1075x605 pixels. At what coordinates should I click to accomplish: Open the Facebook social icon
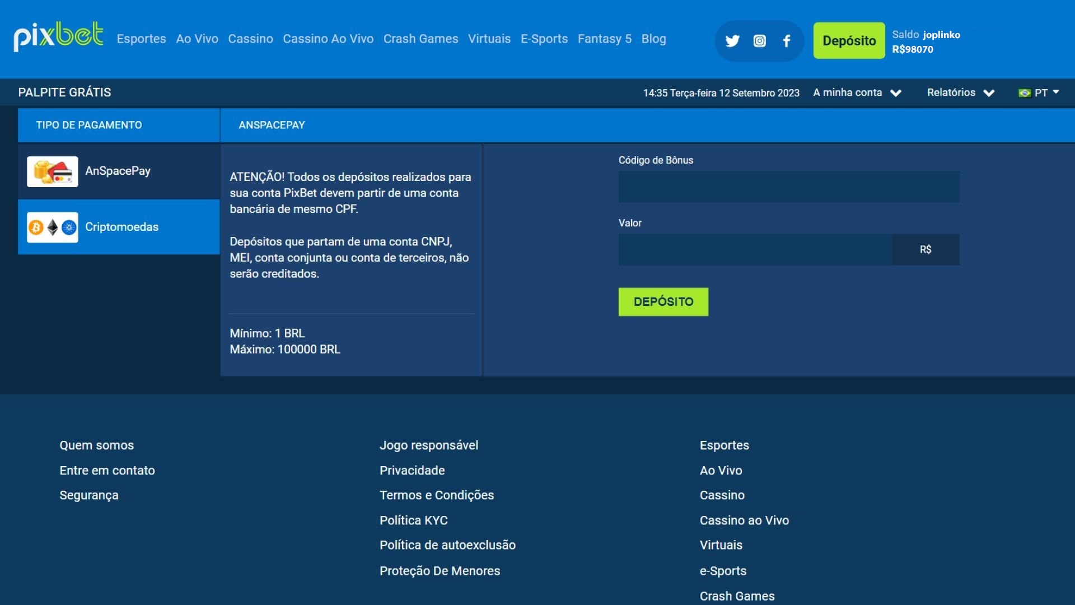(x=787, y=41)
